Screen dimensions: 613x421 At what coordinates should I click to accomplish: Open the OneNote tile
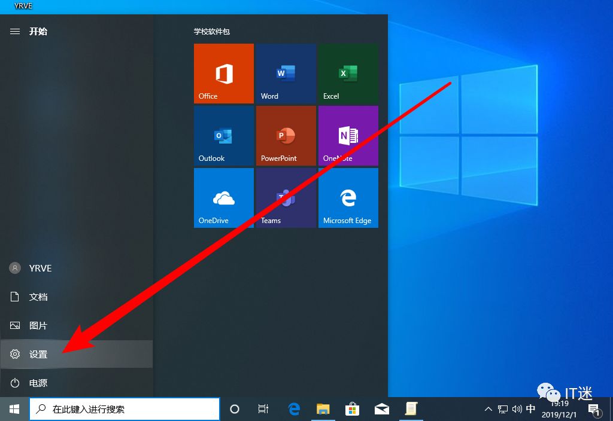(x=348, y=136)
